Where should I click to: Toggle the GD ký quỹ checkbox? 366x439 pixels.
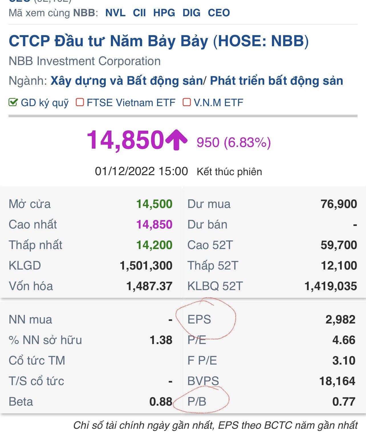click(13, 102)
